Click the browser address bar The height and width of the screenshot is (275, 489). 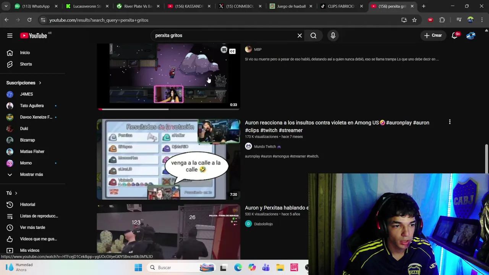(x=222, y=20)
